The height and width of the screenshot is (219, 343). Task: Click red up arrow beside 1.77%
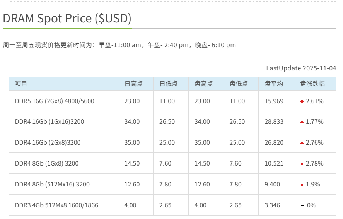coord(302,122)
